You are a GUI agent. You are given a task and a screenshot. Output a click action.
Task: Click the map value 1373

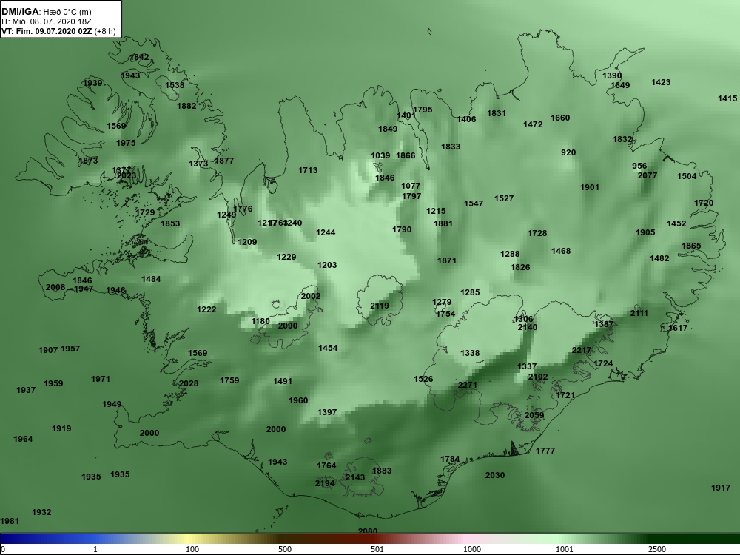198,164
